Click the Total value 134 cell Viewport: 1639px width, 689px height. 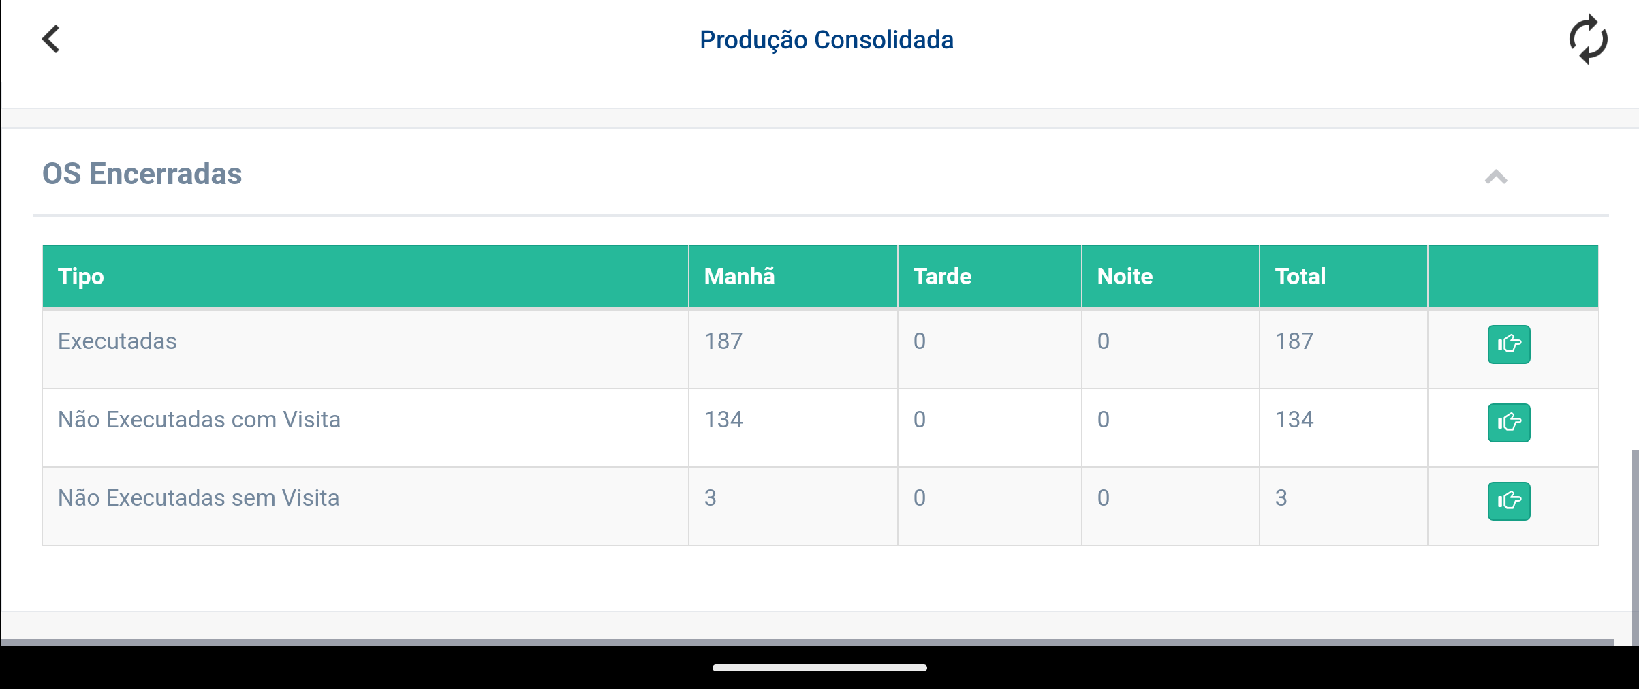click(1294, 419)
